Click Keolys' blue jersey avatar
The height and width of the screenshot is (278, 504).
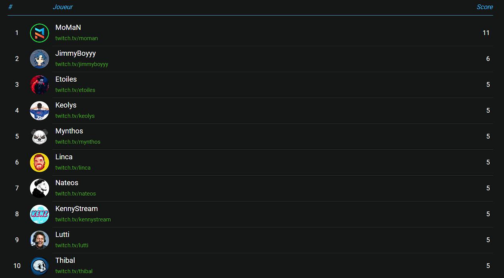(x=40, y=111)
